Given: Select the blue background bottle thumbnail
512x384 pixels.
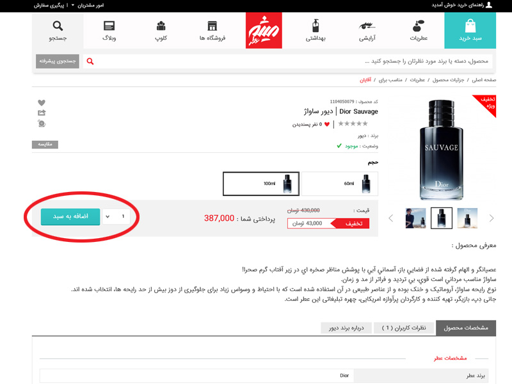Looking at the screenshot, I should click(x=467, y=218).
